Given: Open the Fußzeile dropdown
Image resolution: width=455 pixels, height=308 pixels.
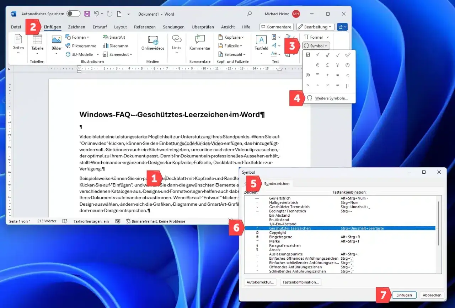Looking at the screenshot, I should click(x=230, y=46).
